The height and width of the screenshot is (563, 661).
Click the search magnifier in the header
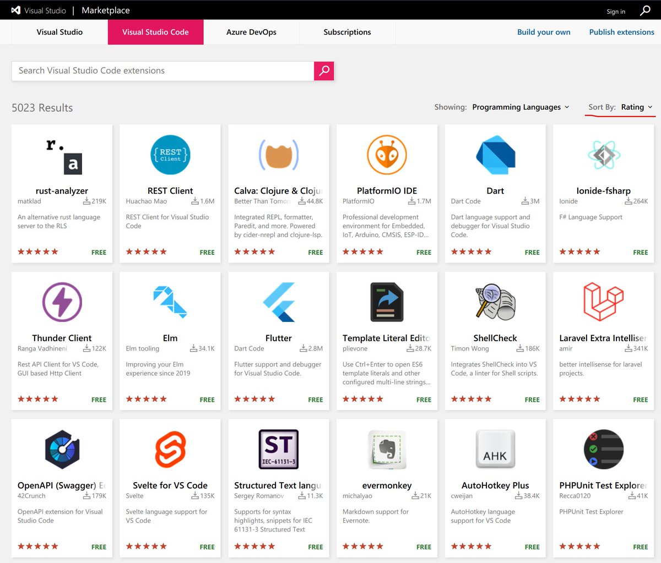click(x=644, y=10)
